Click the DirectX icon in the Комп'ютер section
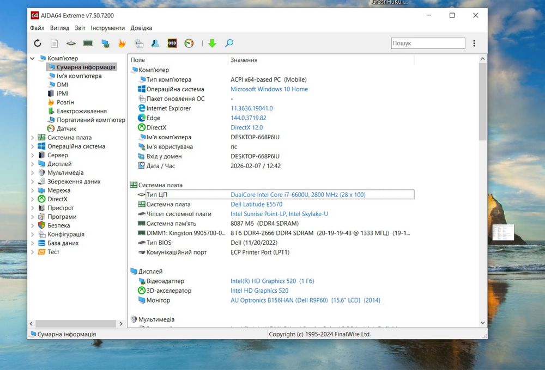The width and height of the screenshot is (545, 370). (x=142, y=127)
